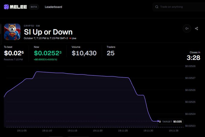Click the $0.02526 axis label
Screen dimensions: 205x137
coord(190,90)
